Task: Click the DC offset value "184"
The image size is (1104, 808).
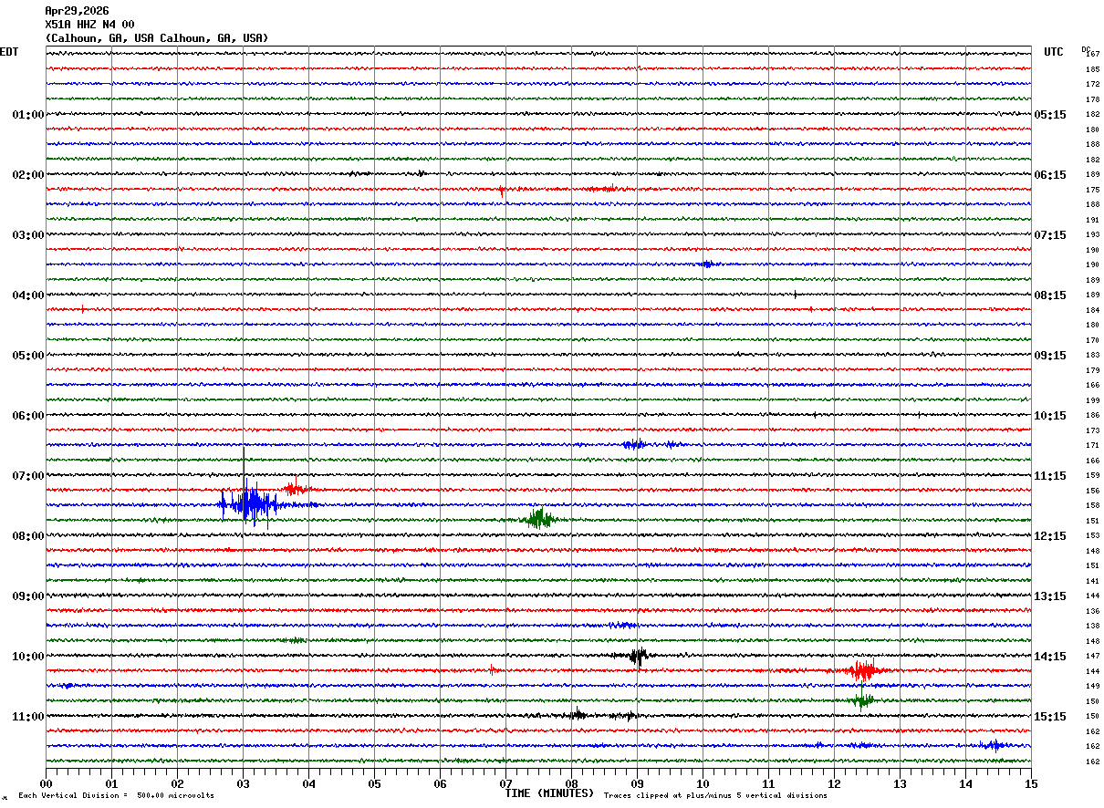Action: [x=1092, y=310]
